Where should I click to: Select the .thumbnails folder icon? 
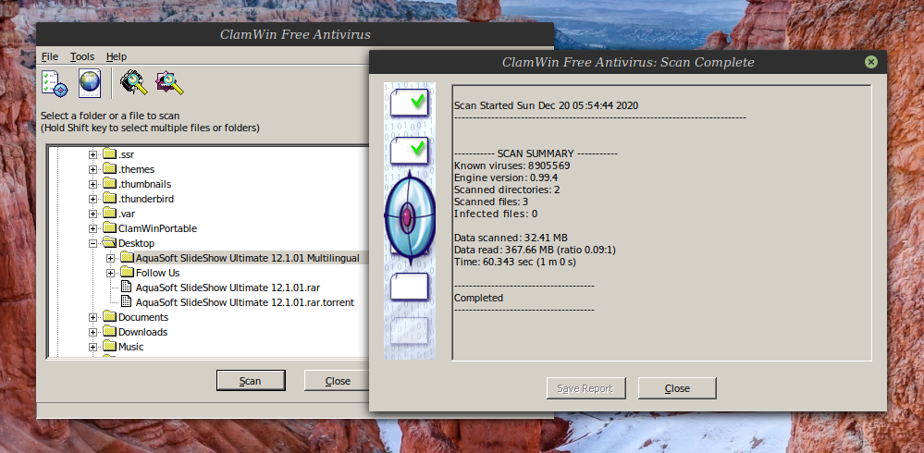pos(110,184)
